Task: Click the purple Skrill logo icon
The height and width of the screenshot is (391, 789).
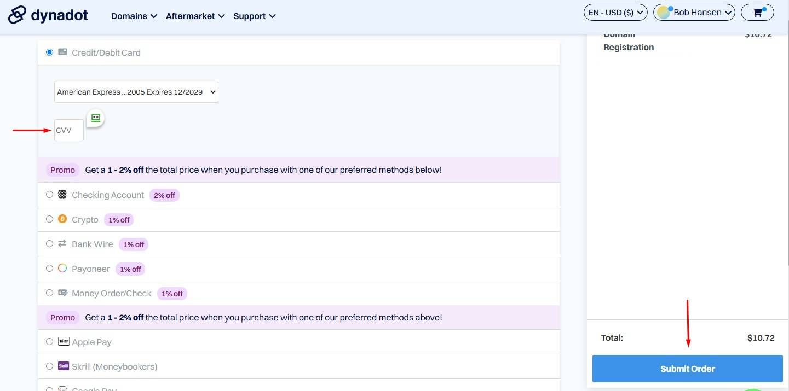Action: [64, 366]
